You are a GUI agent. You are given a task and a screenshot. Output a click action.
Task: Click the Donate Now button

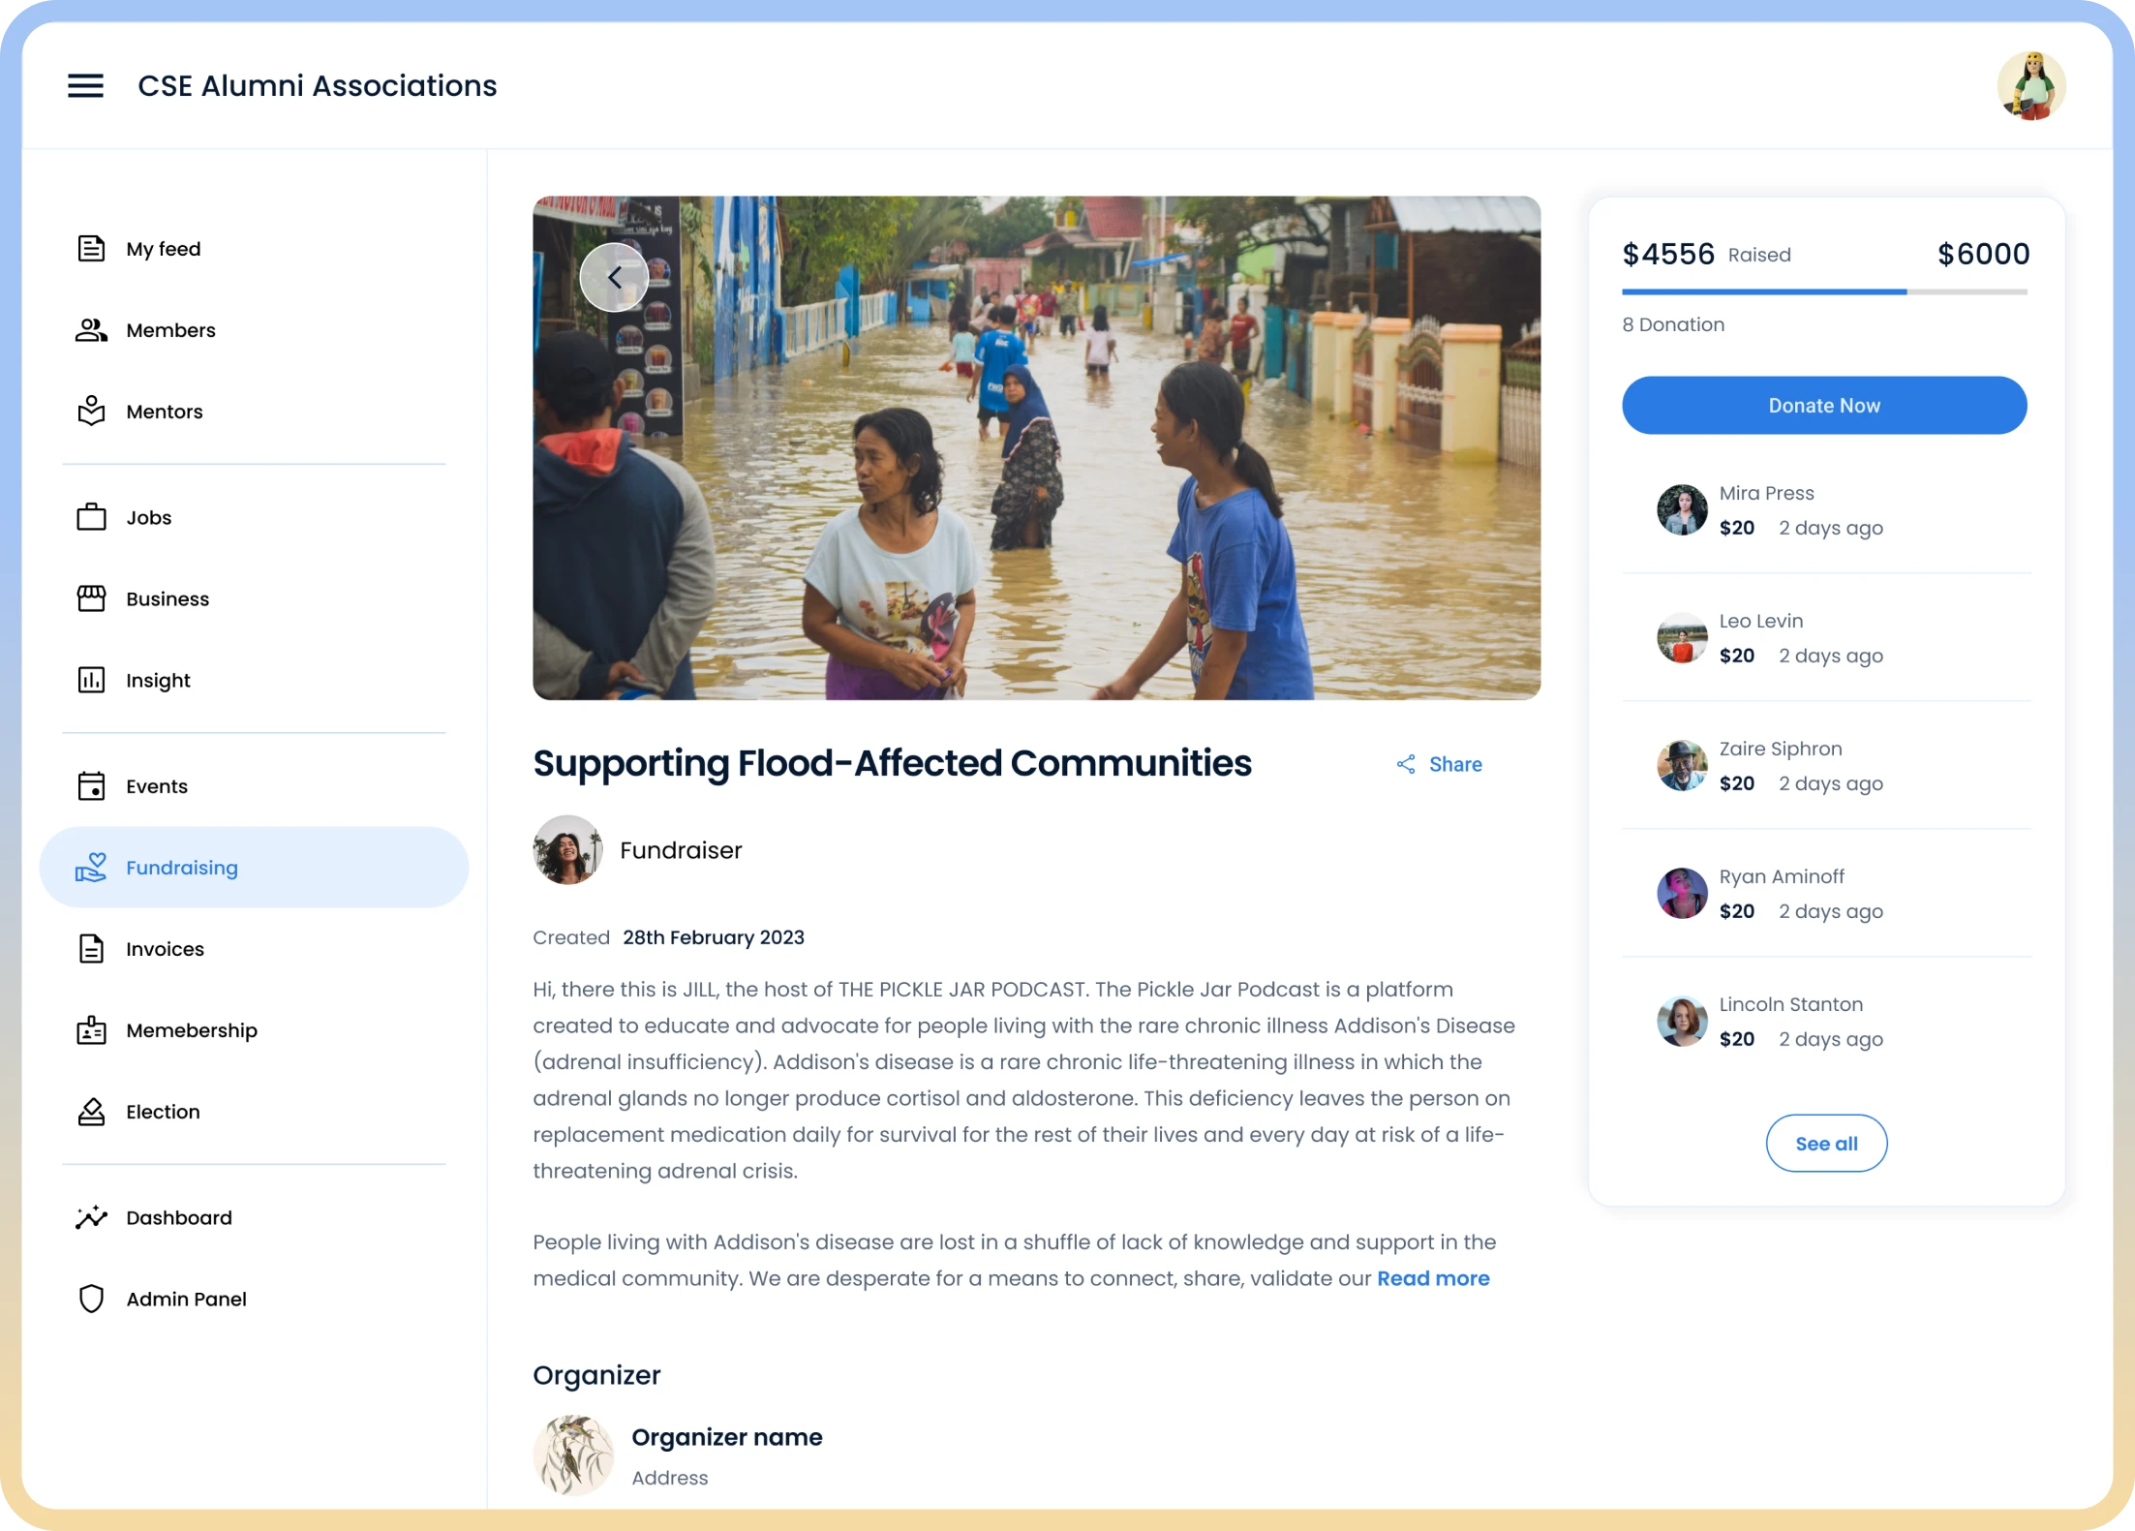pos(1824,405)
